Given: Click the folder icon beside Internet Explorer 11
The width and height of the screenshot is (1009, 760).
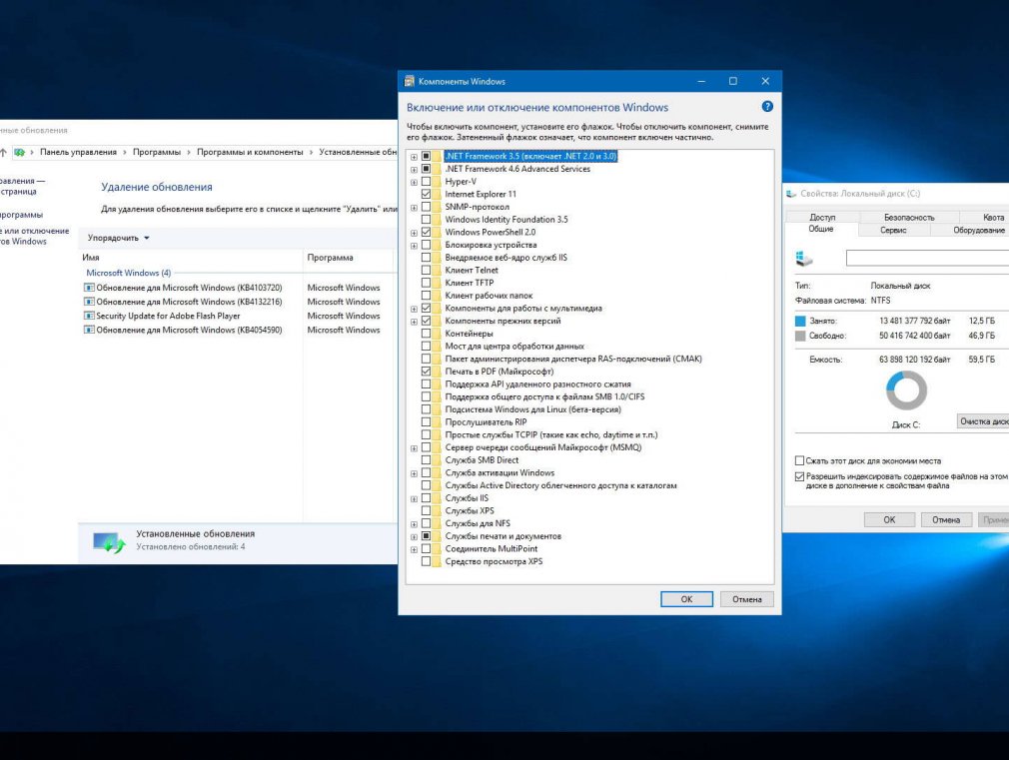Looking at the screenshot, I should pyautogui.click(x=438, y=195).
